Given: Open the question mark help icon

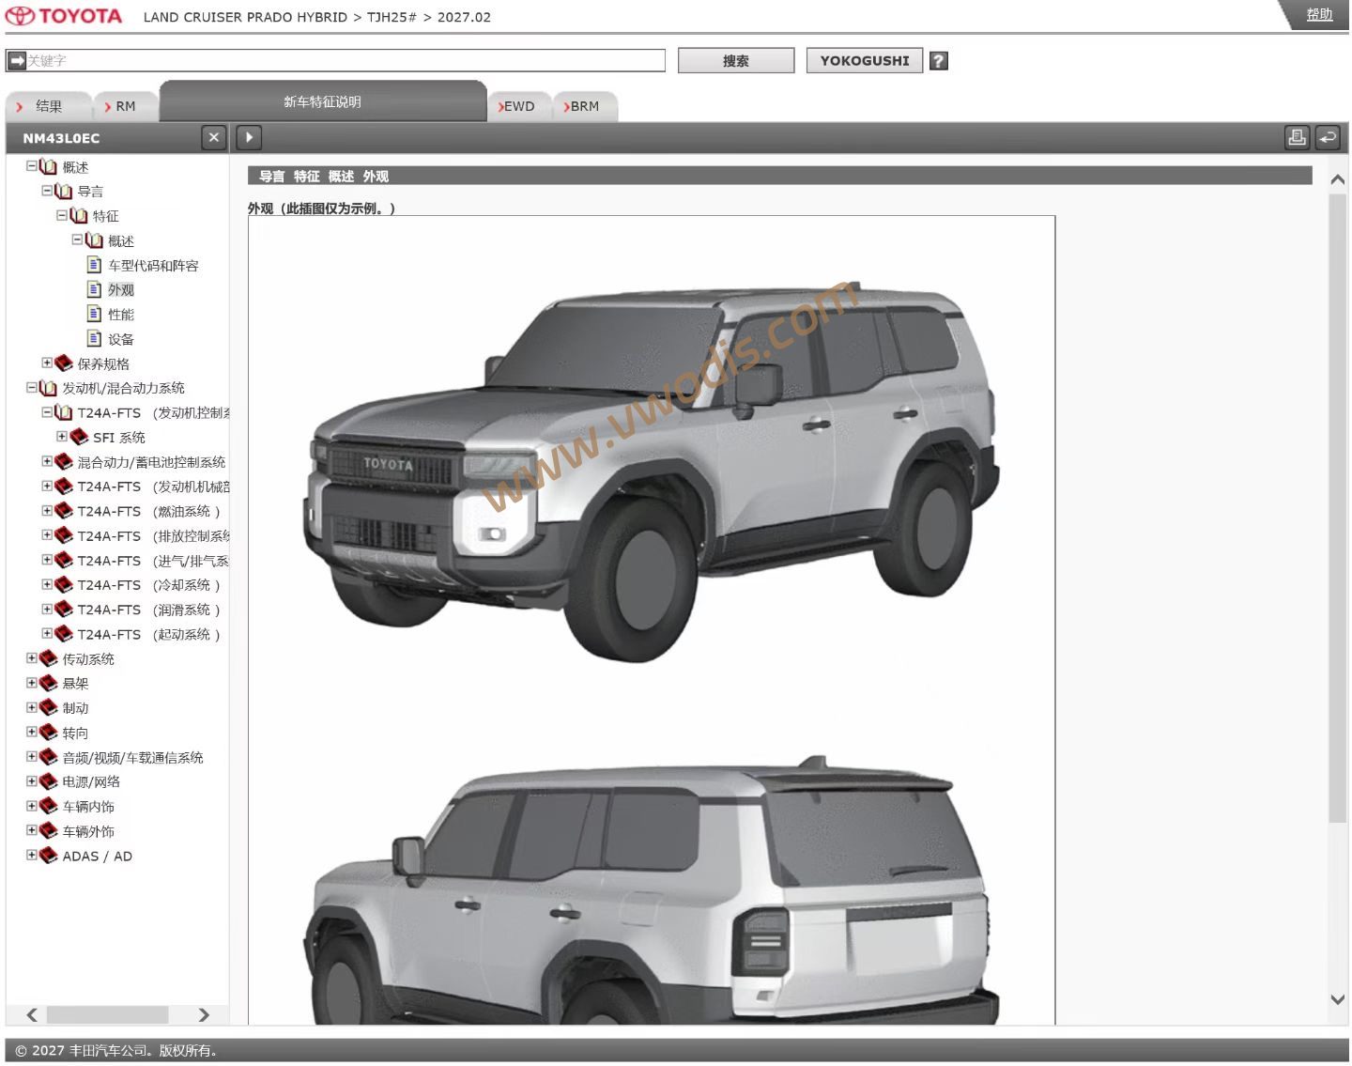Looking at the screenshot, I should [938, 60].
